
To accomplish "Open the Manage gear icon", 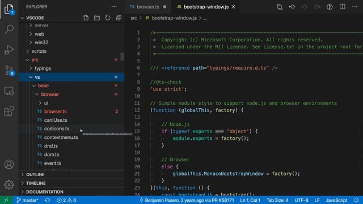I will click(9, 185).
